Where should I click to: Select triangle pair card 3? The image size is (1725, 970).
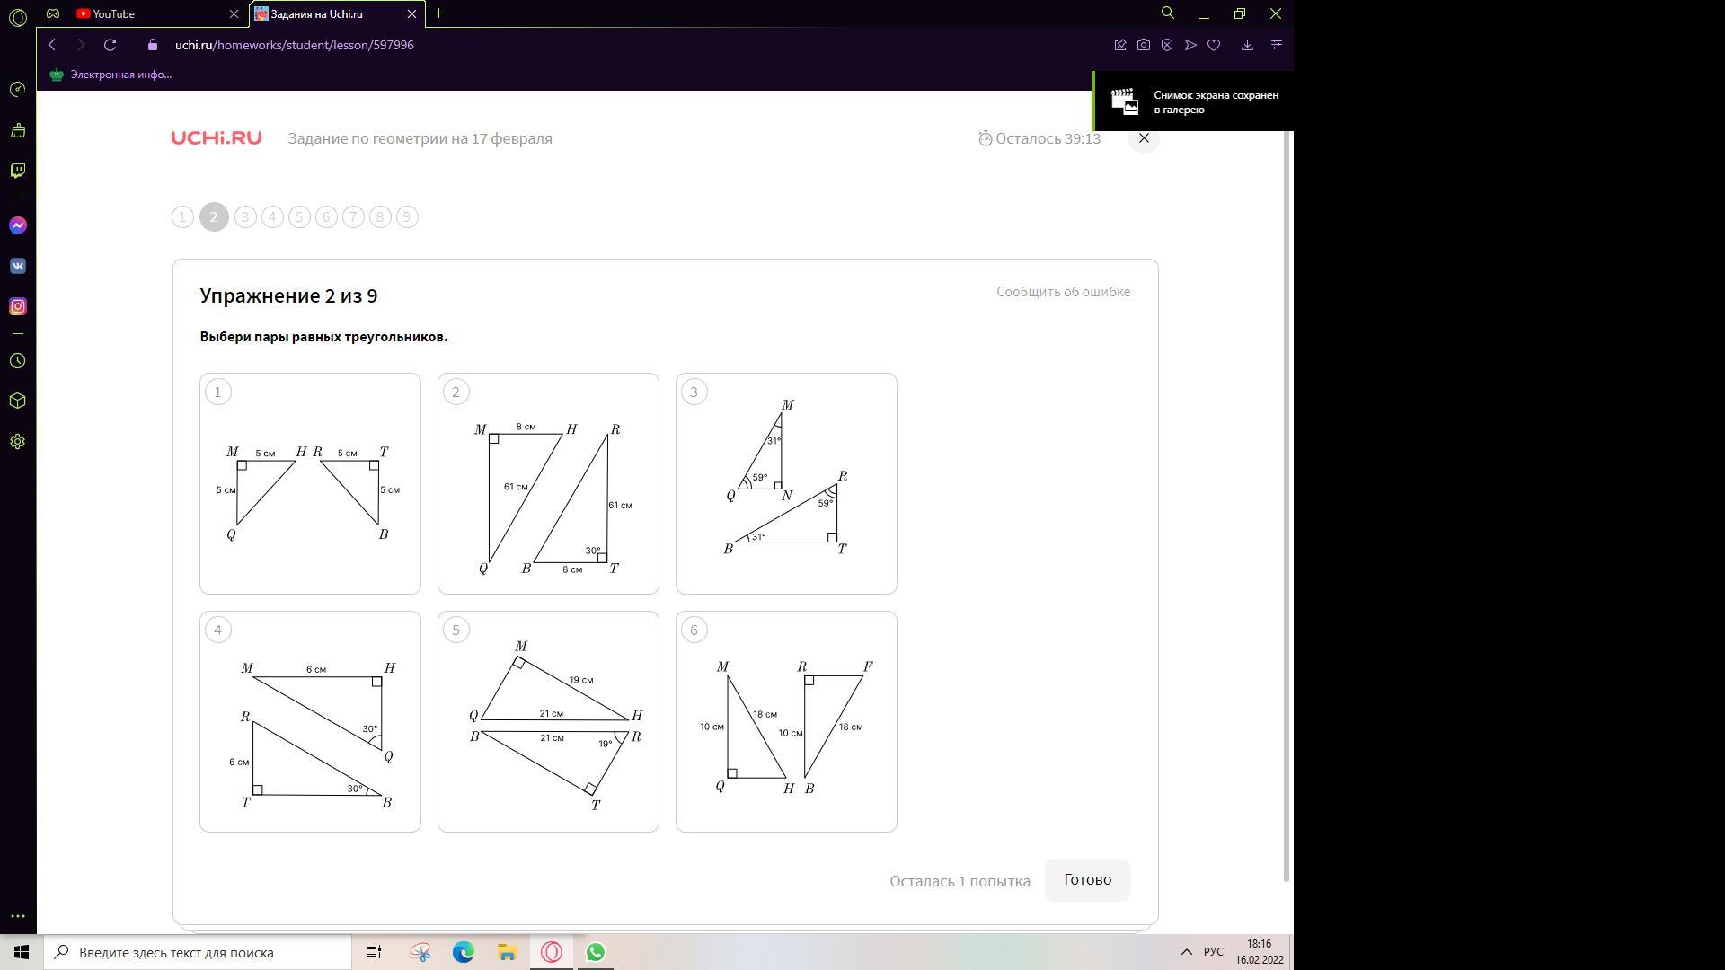click(x=786, y=483)
